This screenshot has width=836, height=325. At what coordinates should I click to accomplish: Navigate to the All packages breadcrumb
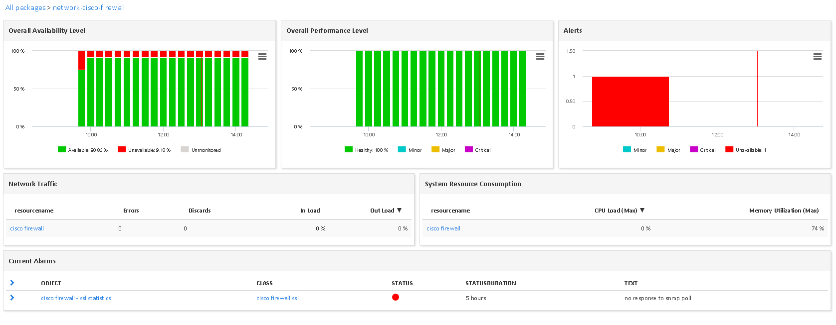tap(25, 7)
